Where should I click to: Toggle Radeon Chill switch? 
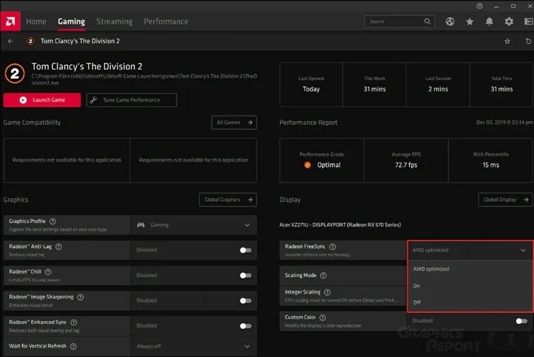(246, 276)
